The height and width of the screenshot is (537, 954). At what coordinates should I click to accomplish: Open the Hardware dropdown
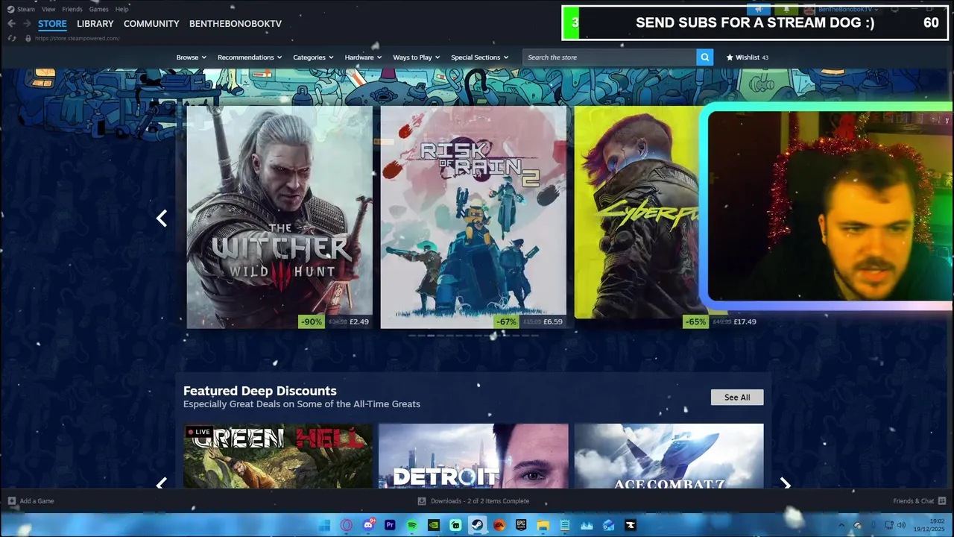point(363,57)
